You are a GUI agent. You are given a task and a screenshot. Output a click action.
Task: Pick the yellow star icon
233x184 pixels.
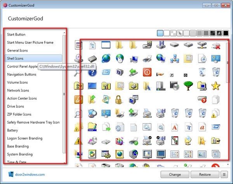click(x=216, y=85)
